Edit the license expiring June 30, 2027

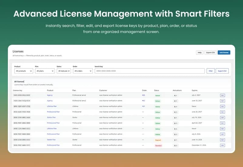coord(222,101)
